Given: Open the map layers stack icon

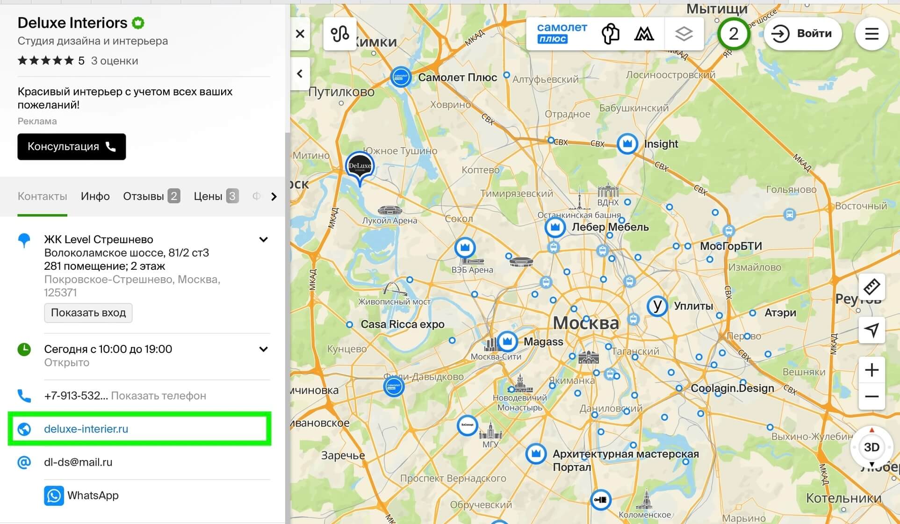Looking at the screenshot, I should tap(684, 34).
